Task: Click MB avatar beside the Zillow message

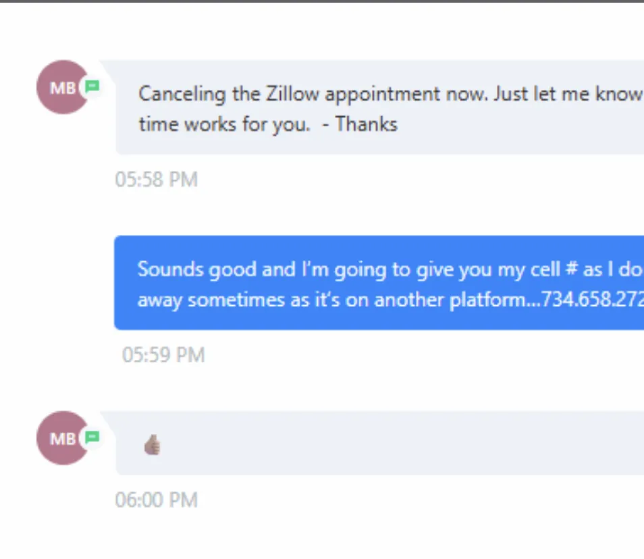Action: click(x=61, y=88)
